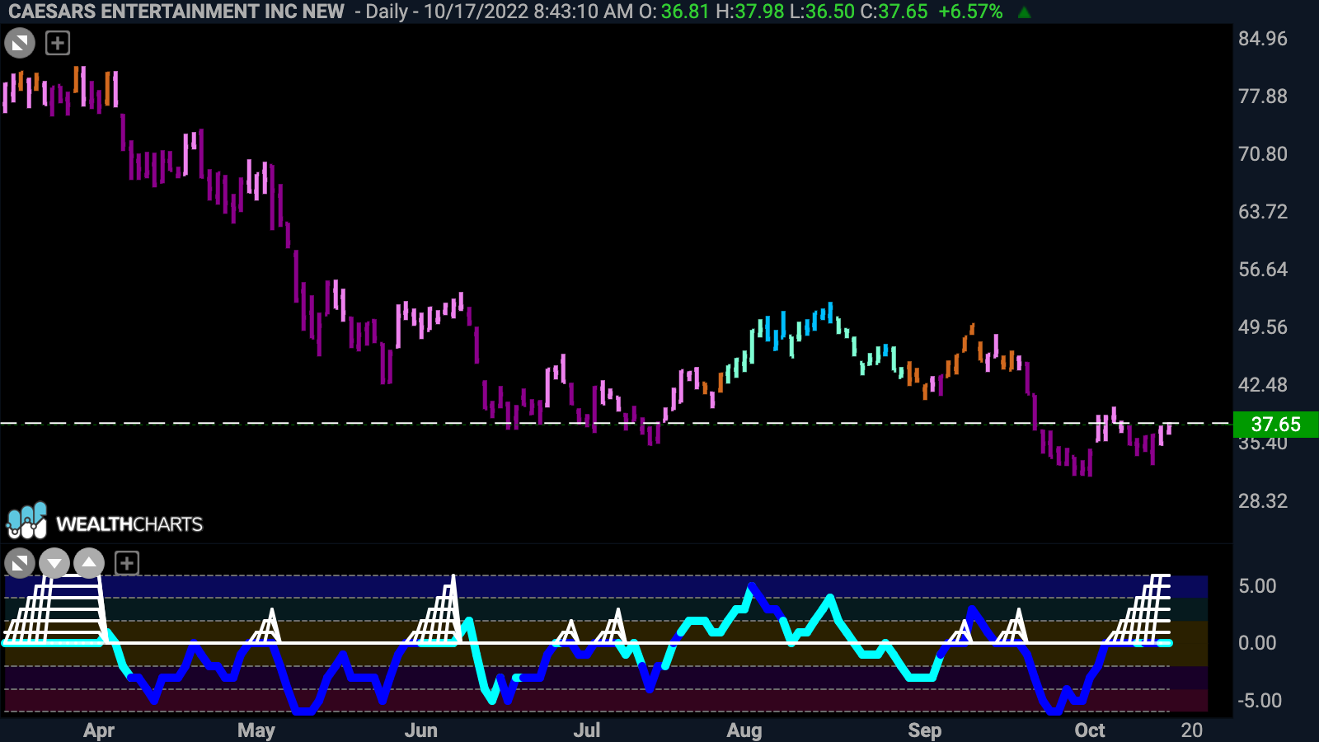Click the WealthCharts logo
This screenshot has width=1319, height=742.
(x=105, y=522)
